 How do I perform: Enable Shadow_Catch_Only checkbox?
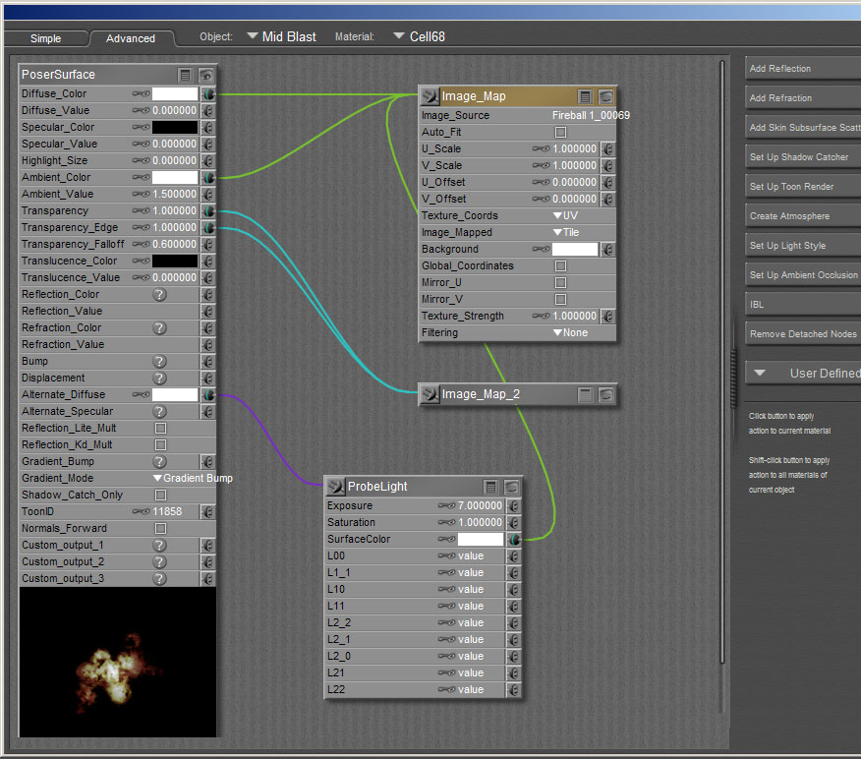click(x=160, y=495)
